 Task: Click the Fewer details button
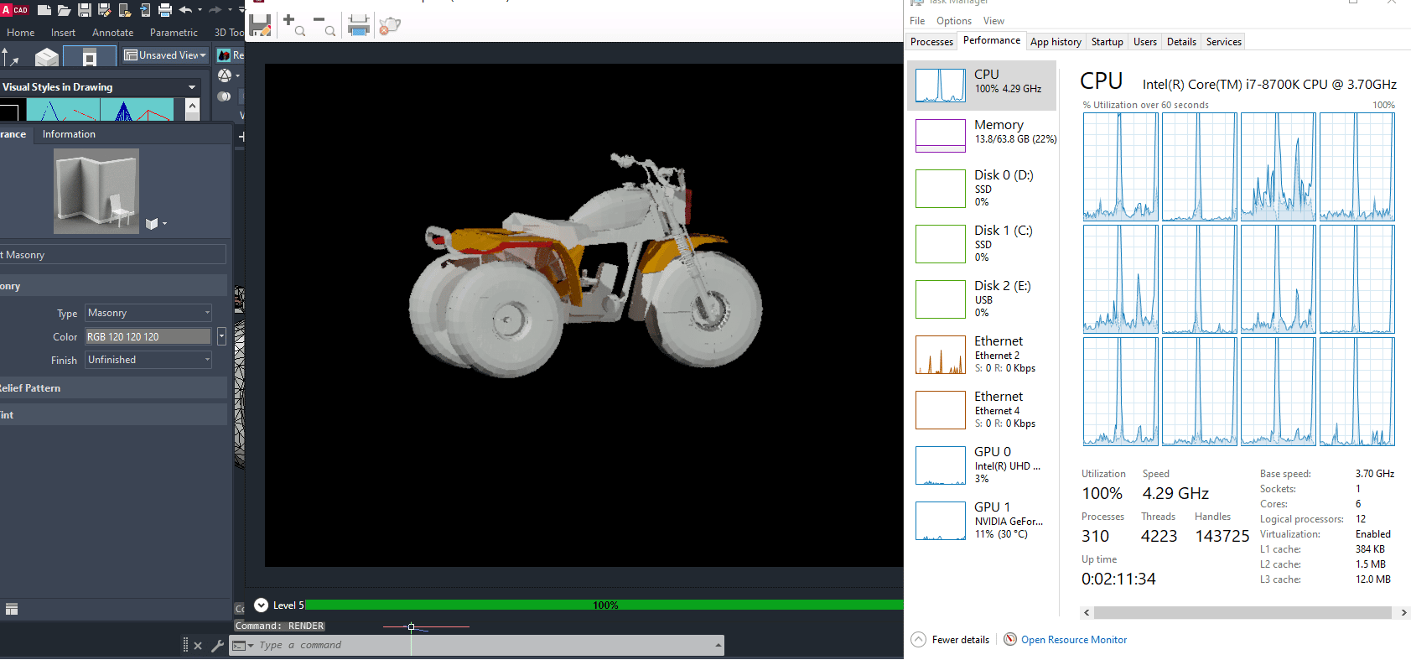[x=951, y=640]
